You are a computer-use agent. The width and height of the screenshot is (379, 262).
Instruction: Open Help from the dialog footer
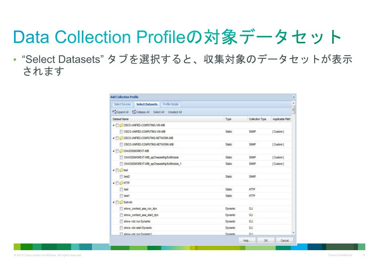[x=246, y=241]
